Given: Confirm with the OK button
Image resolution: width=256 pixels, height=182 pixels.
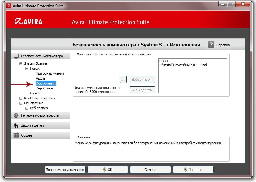Looking at the screenshot, I should tap(108, 170).
